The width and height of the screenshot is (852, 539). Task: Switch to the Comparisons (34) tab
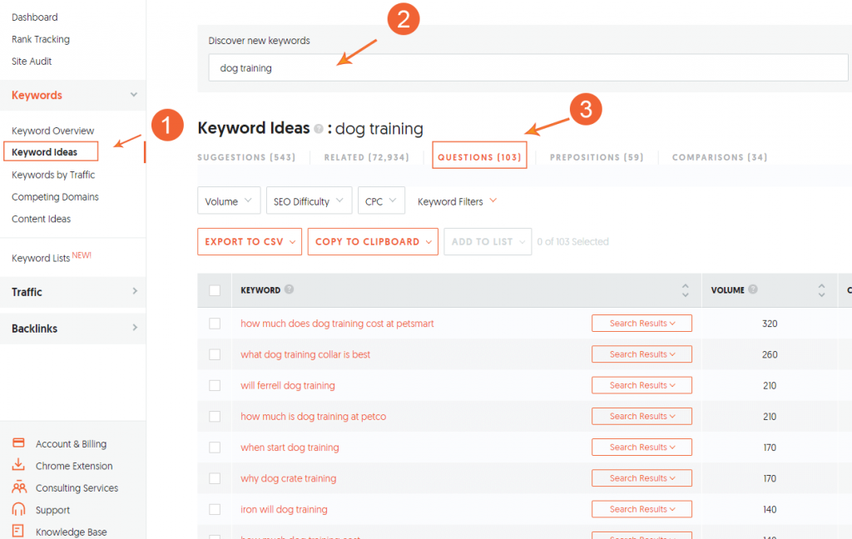tap(720, 157)
